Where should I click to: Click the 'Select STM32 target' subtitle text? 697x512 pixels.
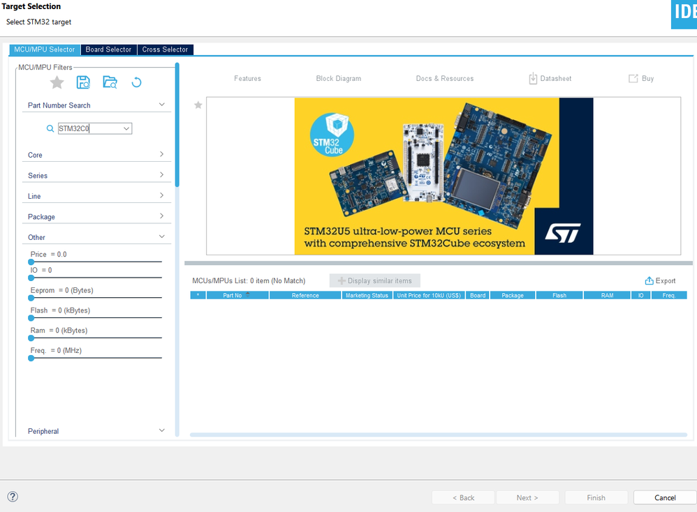coord(38,22)
